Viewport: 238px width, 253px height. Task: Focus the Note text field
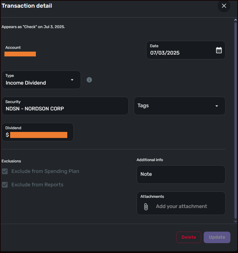click(x=181, y=174)
